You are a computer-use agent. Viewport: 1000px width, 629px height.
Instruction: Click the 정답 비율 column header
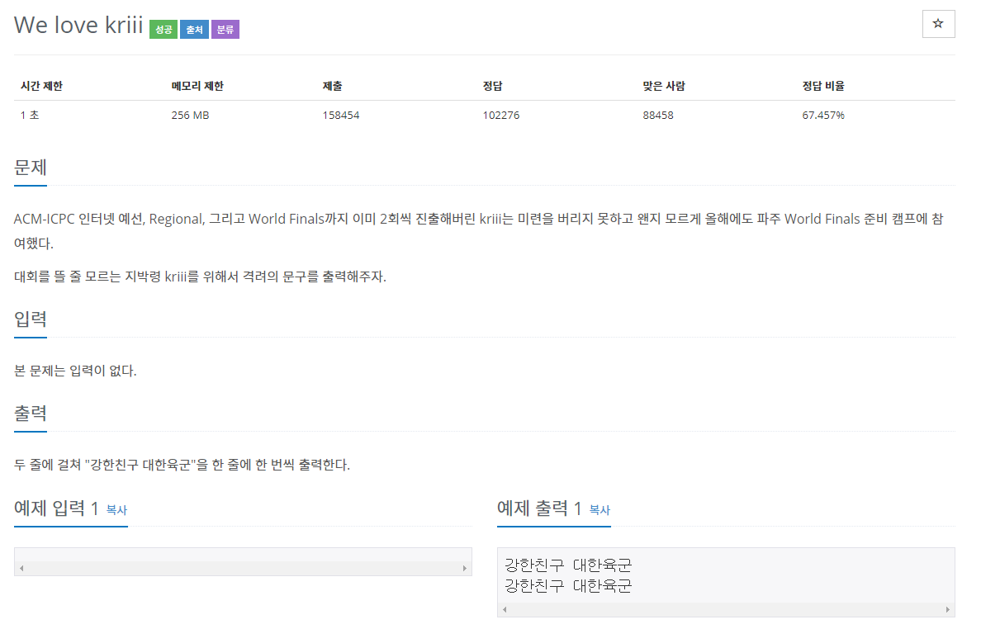pos(823,86)
